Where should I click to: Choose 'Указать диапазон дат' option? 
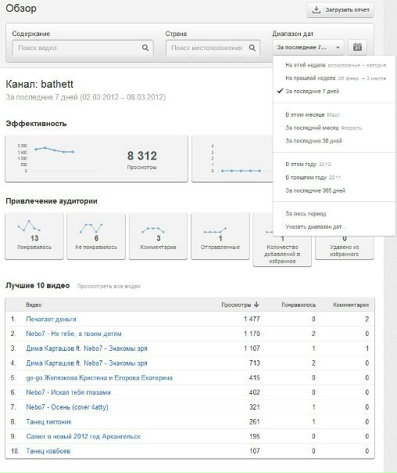[x=316, y=226]
